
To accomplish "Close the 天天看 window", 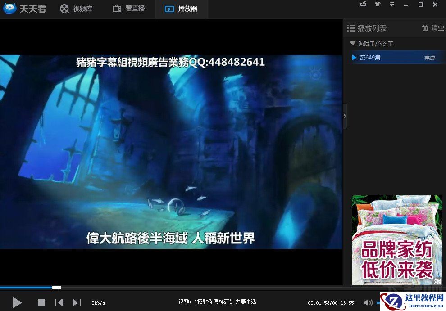I will coord(435,4).
